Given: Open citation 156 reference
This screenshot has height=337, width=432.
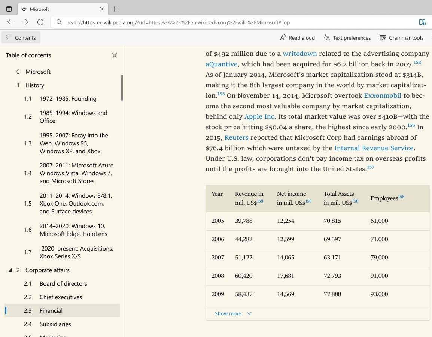Looking at the screenshot, I should point(411,125).
